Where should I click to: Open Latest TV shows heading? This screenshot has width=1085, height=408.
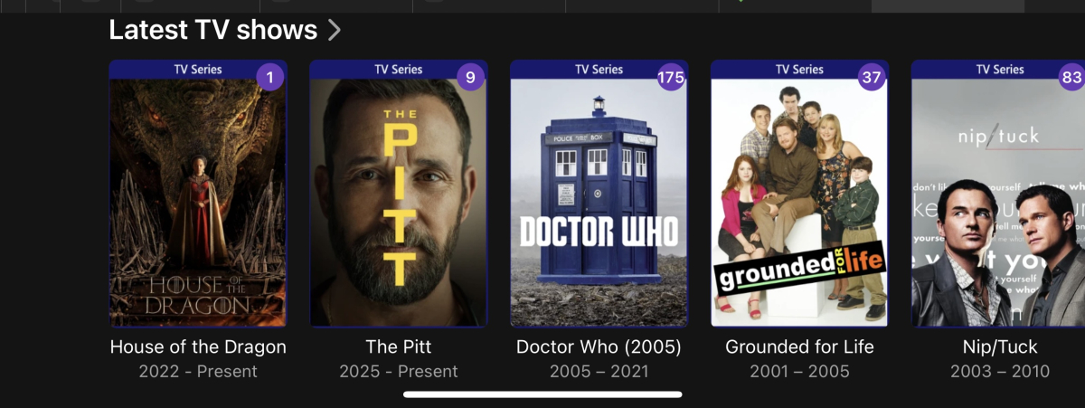click(212, 30)
